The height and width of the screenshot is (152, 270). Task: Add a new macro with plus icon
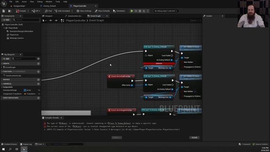click(38, 80)
